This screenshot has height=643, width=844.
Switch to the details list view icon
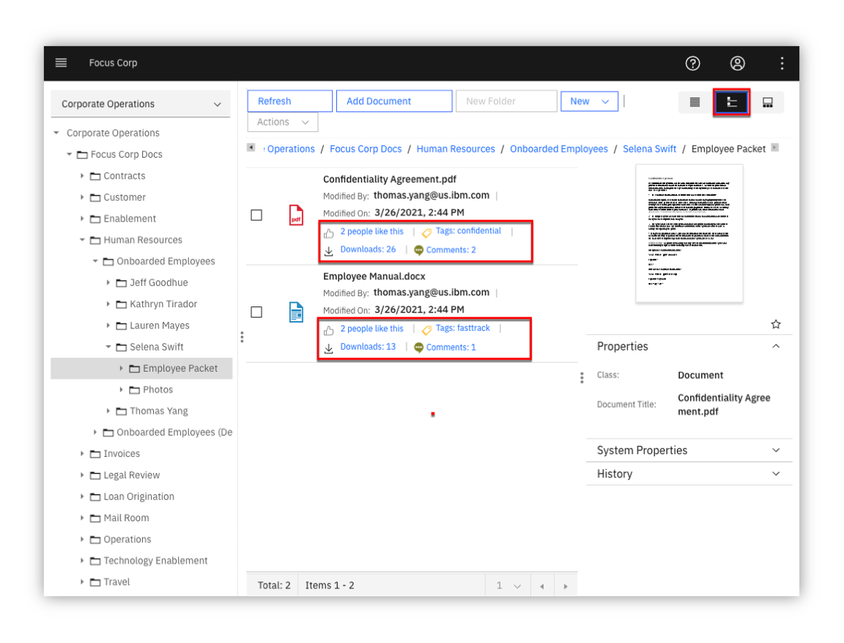coord(695,103)
